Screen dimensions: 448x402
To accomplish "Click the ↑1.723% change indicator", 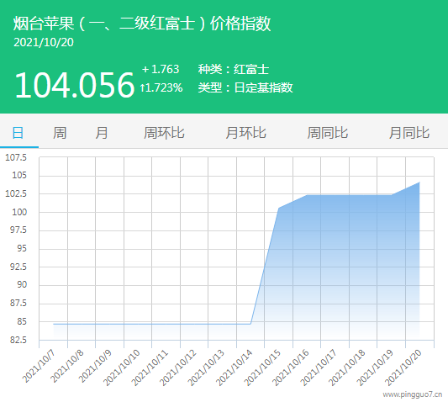I will 161,87.
